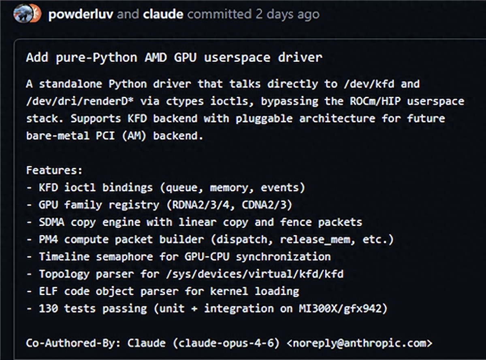The image size is (486, 360).
Task: Click the commit title "Add pure-Python AMD GPU userspace driver"
Action: pyautogui.click(x=174, y=57)
